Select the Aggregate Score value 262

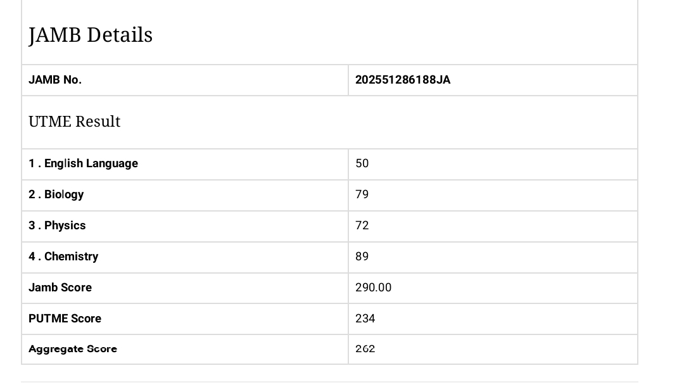[x=365, y=349]
